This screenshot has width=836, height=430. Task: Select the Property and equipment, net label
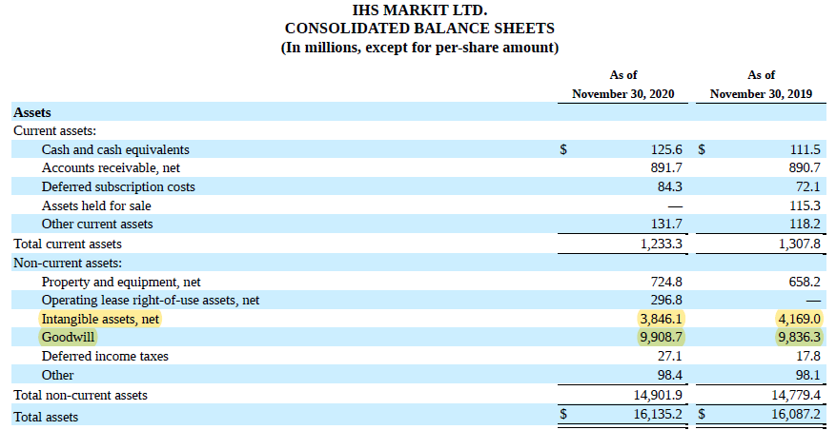tap(121, 282)
